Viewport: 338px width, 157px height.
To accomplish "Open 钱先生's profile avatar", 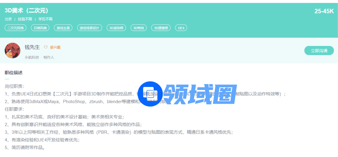I will (x=13, y=50).
